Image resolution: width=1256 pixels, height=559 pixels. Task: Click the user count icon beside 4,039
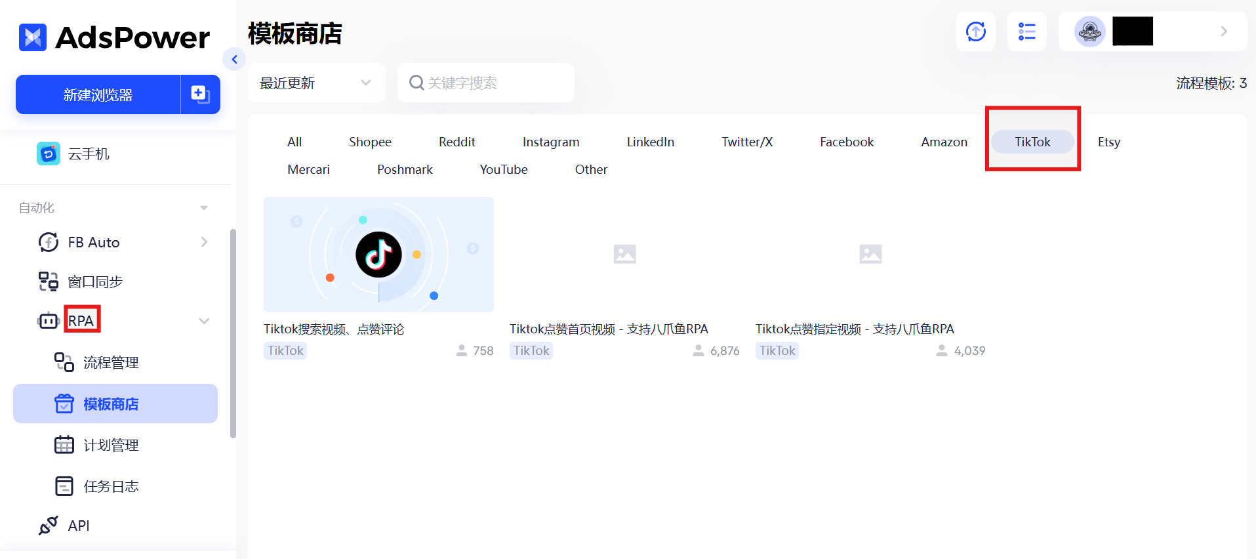[x=942, y=350]
